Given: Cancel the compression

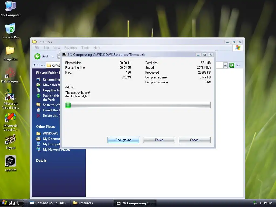Looking at the screenshot, I should pyautogui.click(x=195, y=140).
